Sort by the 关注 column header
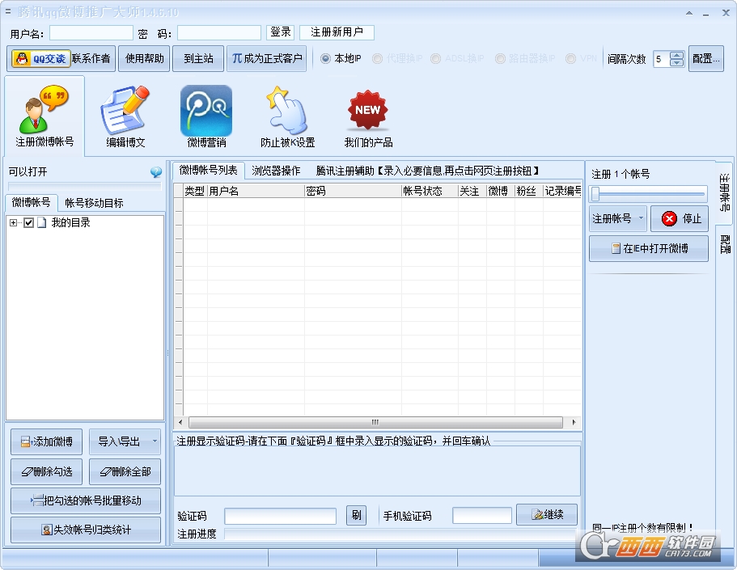Image resolution: width=737 pixels, height=570 pixels. pyautogui.click(x=472, y=191)
